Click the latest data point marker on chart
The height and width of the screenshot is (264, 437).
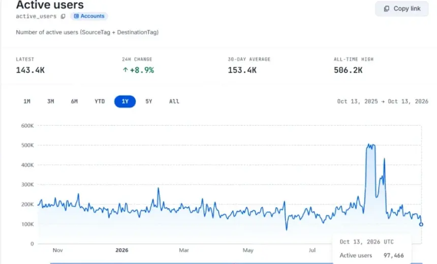(421, 224)
